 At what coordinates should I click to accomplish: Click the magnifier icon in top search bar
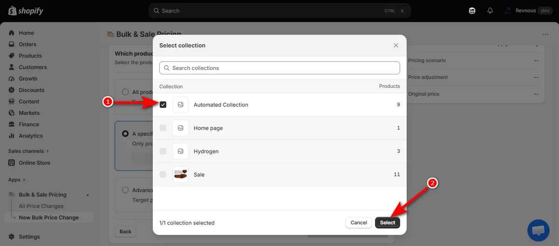tap(157, 11)
